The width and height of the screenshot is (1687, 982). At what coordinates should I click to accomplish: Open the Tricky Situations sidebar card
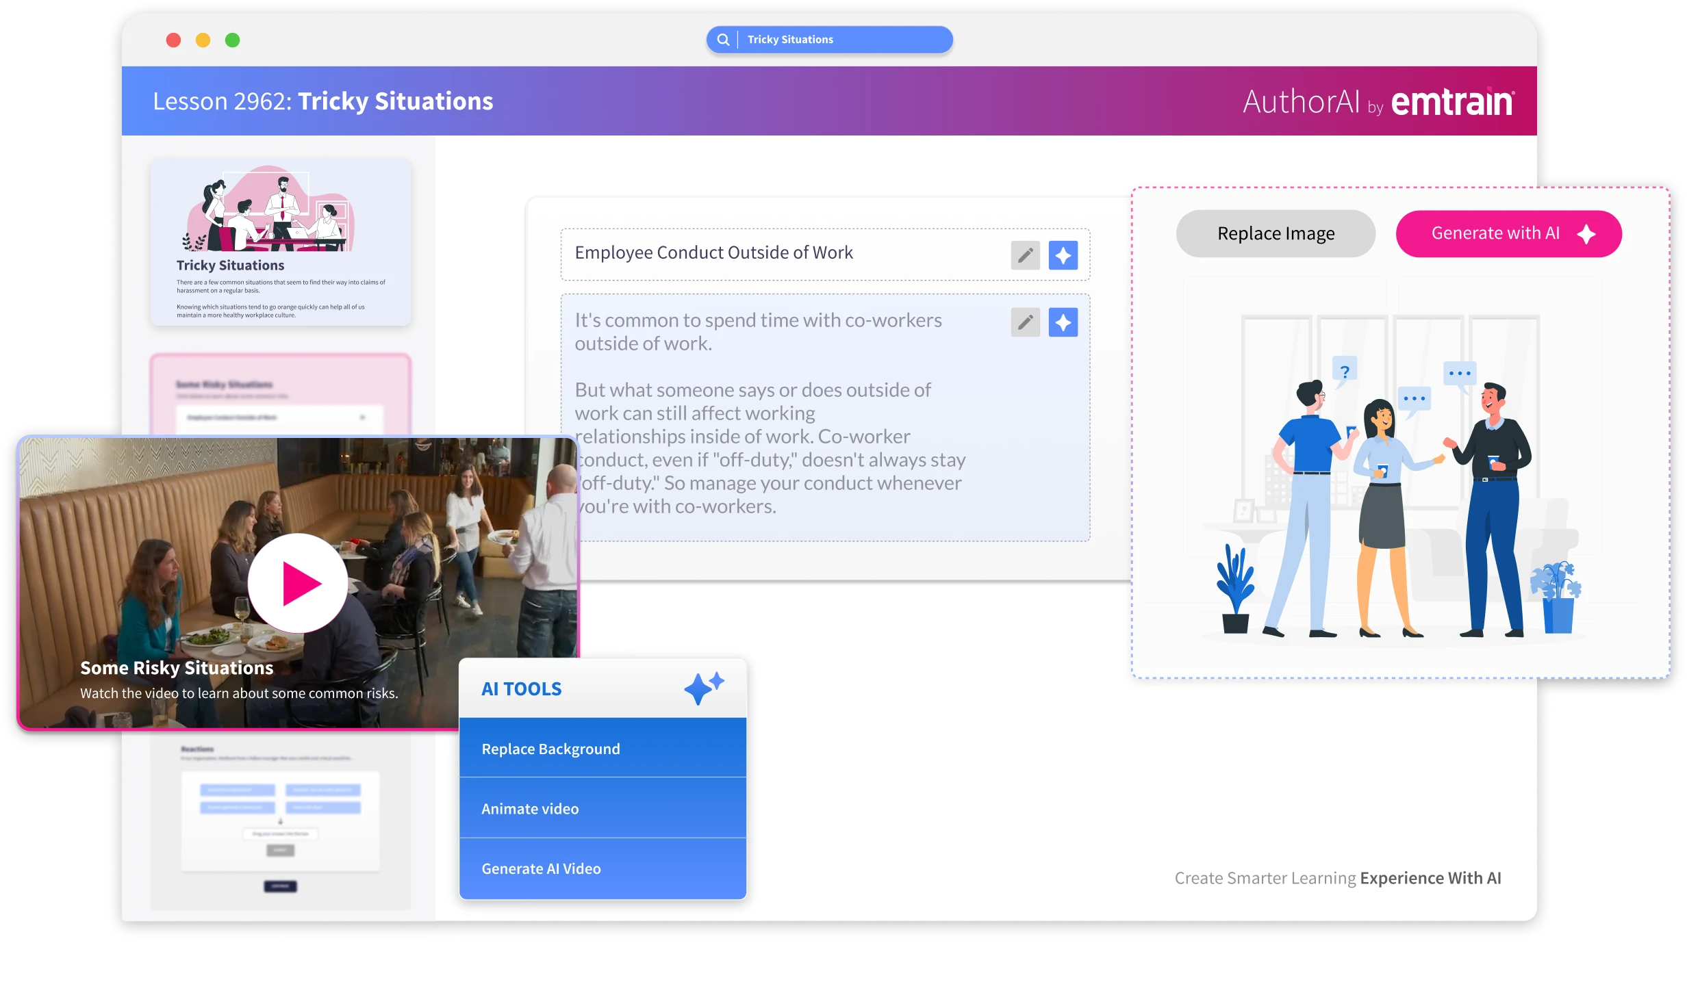[281, 243]
